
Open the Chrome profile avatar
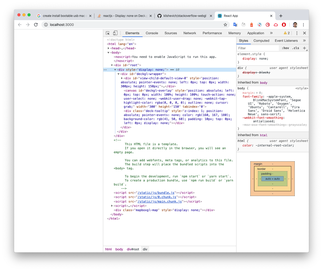[295, 25]
